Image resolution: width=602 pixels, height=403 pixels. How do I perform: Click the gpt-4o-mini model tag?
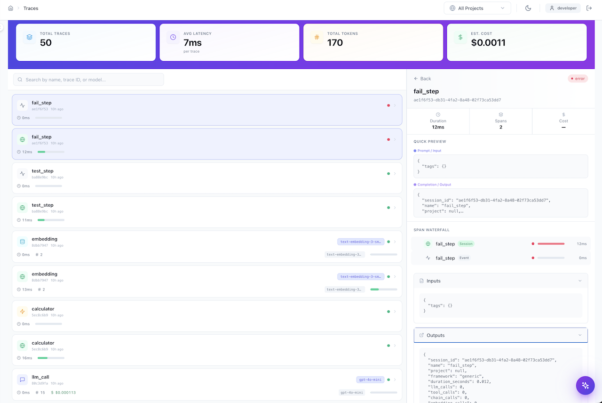click(370, 379)
